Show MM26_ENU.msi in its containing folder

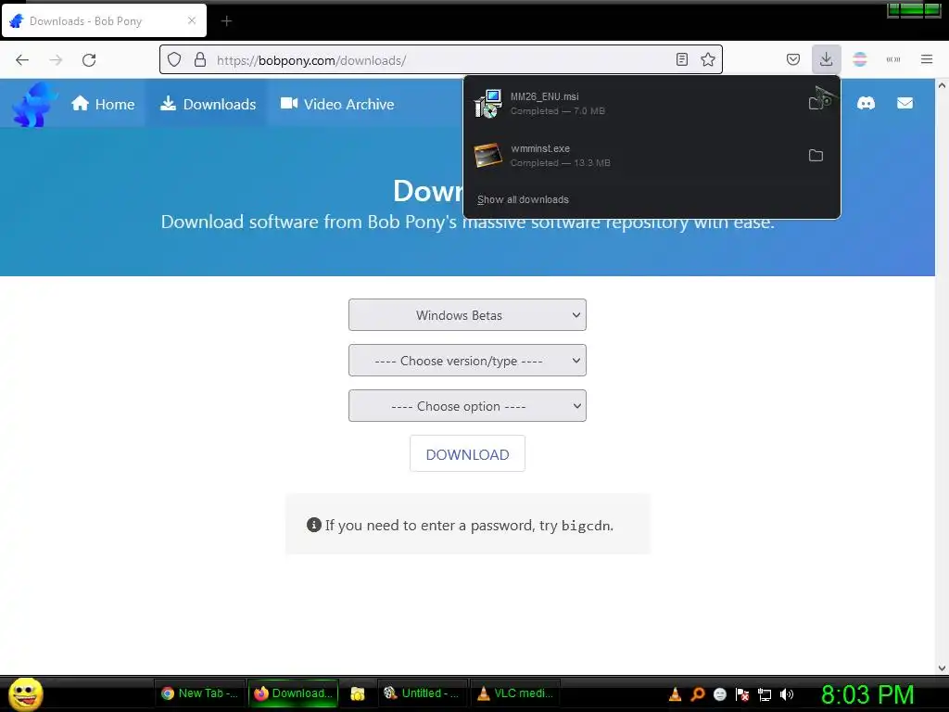[x=816, y=104]
